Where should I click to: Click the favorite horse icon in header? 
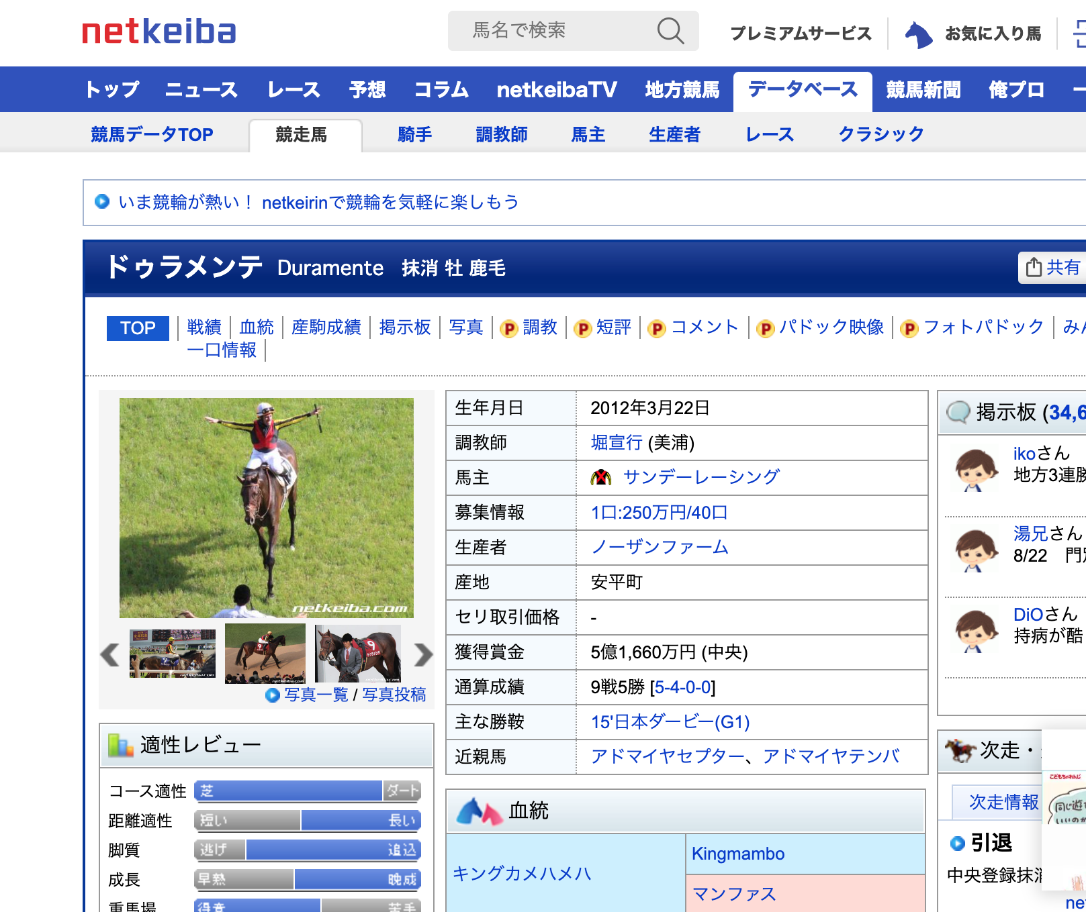pos(918,34)
